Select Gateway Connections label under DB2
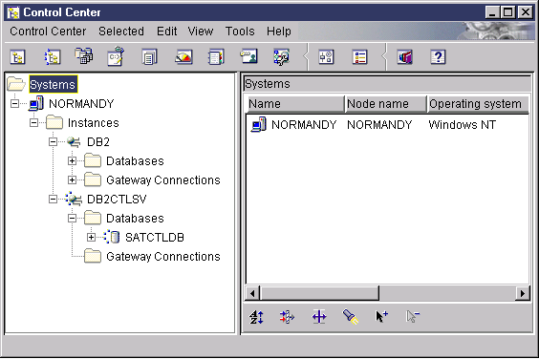This screenshot has width=539, height=359. click(162, 180)
